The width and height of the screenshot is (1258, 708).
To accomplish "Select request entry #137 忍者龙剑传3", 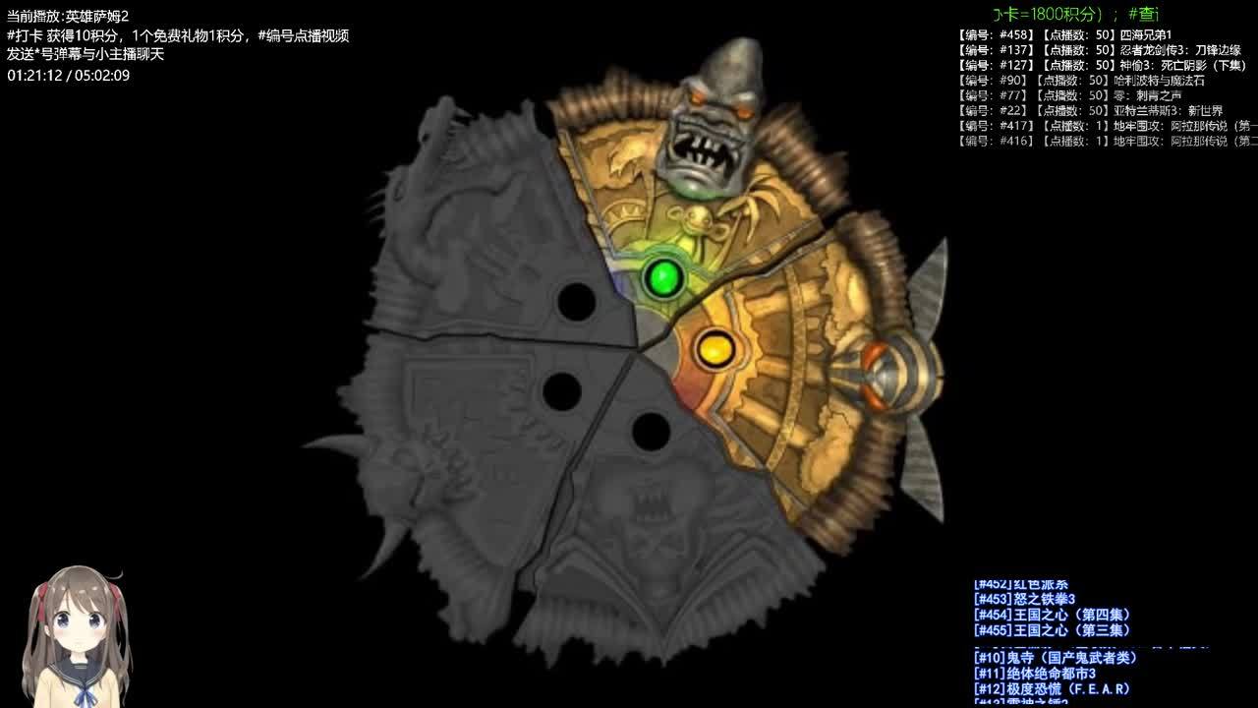I will tap(1100, 50).
